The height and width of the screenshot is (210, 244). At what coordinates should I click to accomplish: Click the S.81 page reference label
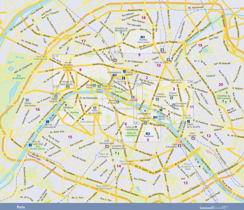[136, 123]
